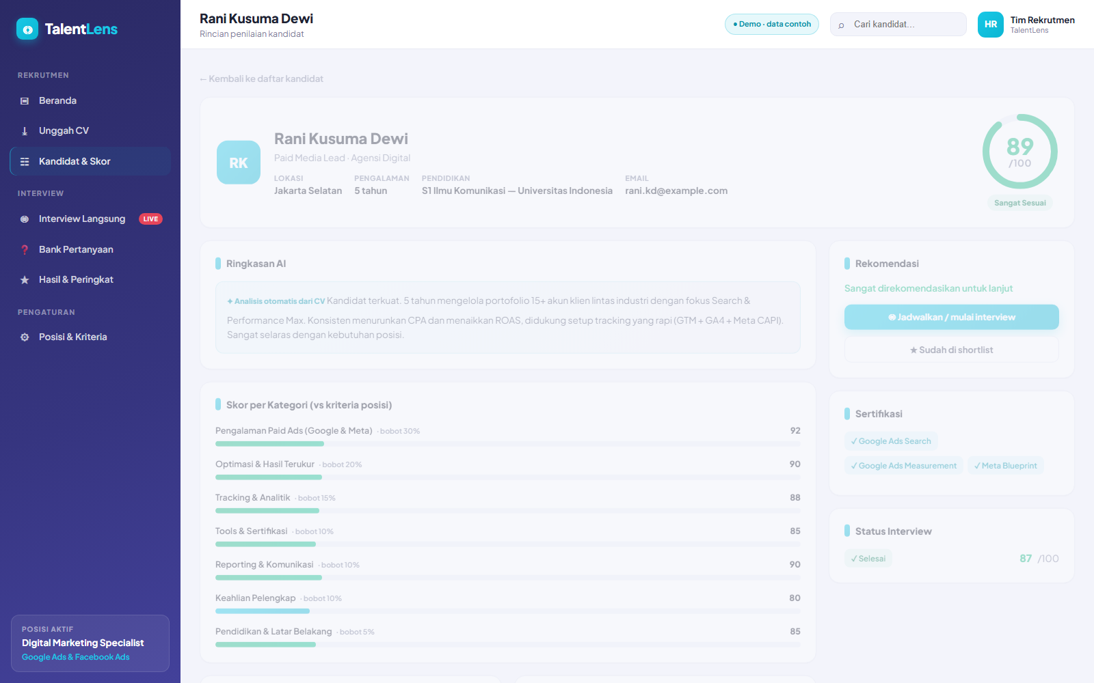Click the Tools & Sertifikasi progress bar

[x=508, y=544]
